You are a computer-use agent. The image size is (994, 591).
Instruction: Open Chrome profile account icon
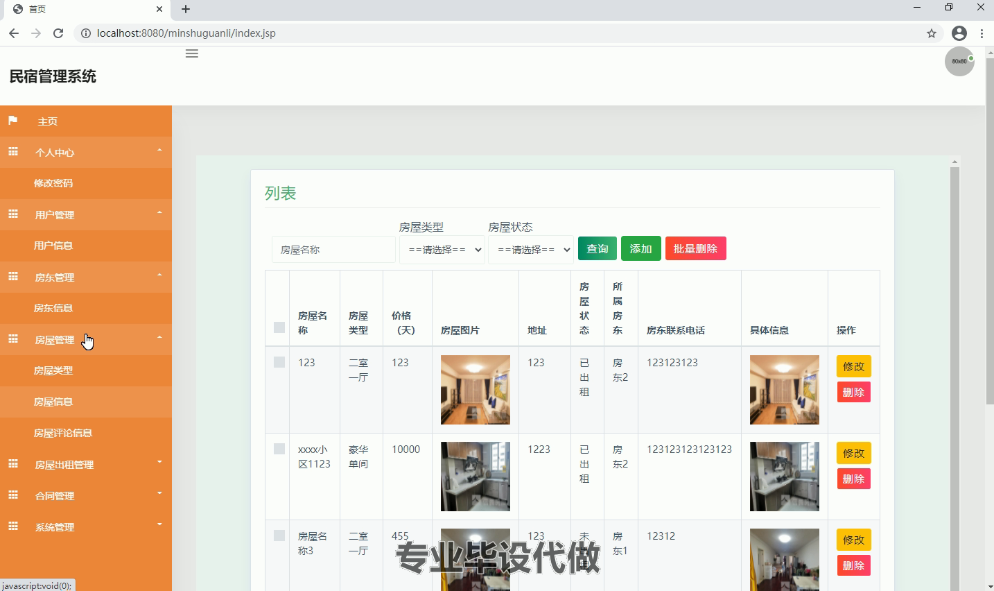tap(959, 33)
